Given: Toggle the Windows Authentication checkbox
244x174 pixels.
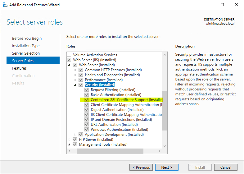Looking at the screenshot, I should click(87, 130).
